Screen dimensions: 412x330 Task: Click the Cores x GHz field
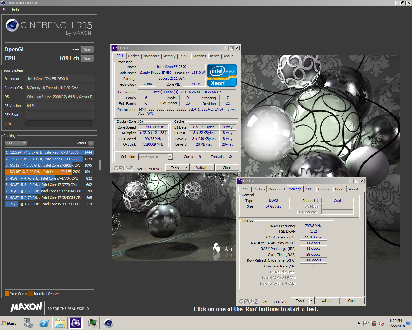[x=60, y=88]
